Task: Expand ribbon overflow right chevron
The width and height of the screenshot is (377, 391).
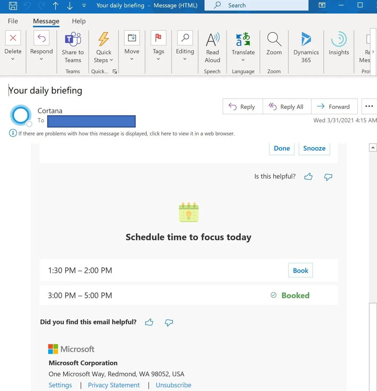Action: pos(373,51)
